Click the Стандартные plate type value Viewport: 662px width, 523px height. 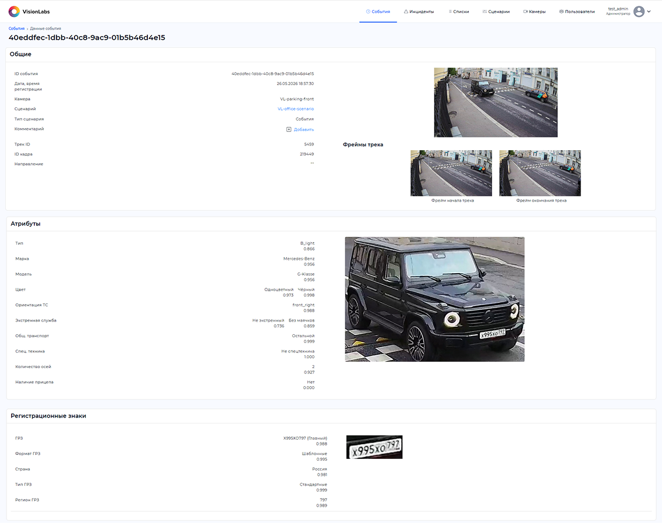coord(313,485)
